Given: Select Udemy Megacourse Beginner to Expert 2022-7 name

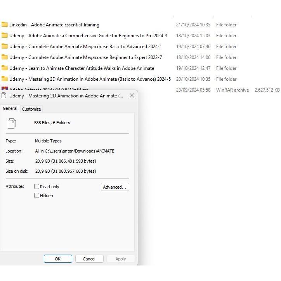Looking at the screenshot, I should coord(86,57).
